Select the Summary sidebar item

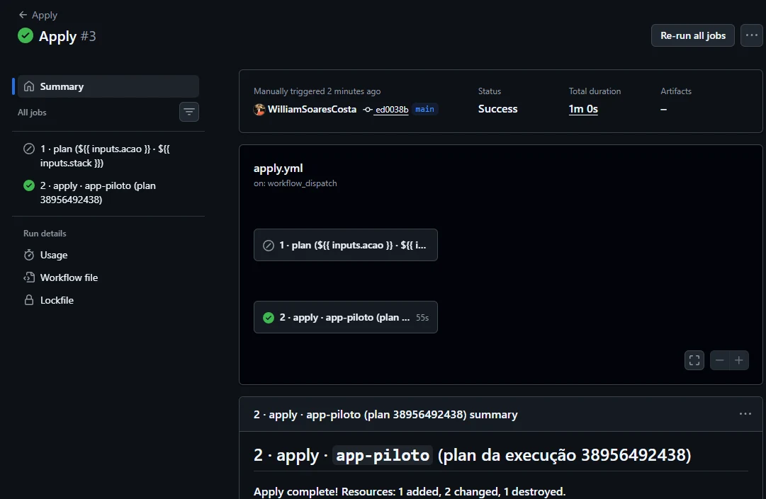click(x=108, y=86)
